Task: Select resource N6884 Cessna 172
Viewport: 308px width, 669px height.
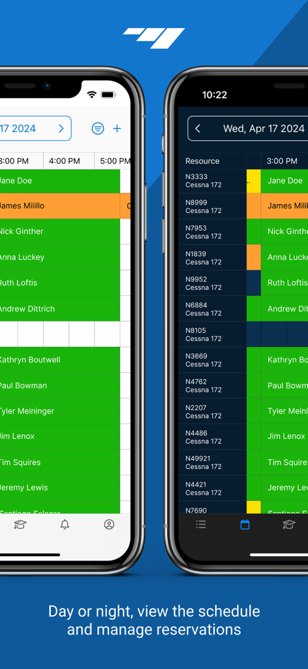Action: tap(212, 308)
